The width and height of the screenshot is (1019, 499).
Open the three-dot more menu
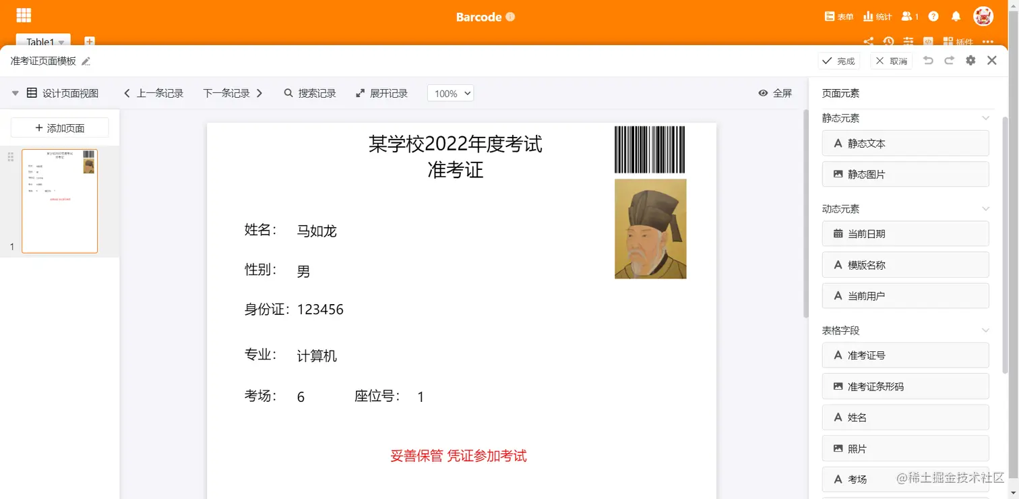click(x=989, y=42)
